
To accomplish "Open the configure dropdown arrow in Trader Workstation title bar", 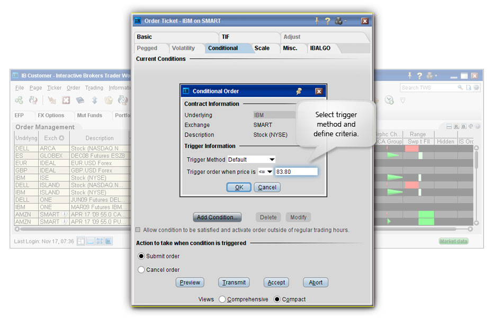I will [436, 76].
